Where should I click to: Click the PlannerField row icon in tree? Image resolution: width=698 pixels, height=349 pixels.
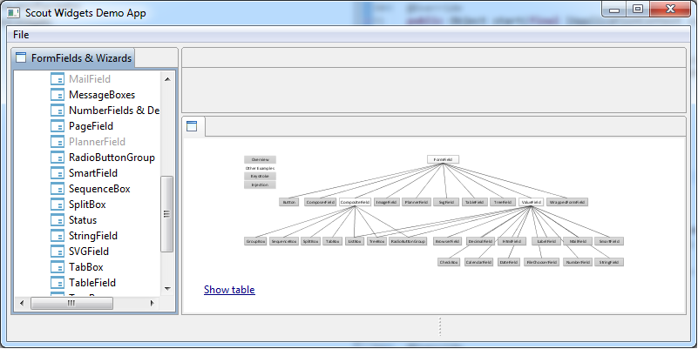pos(58,142)
